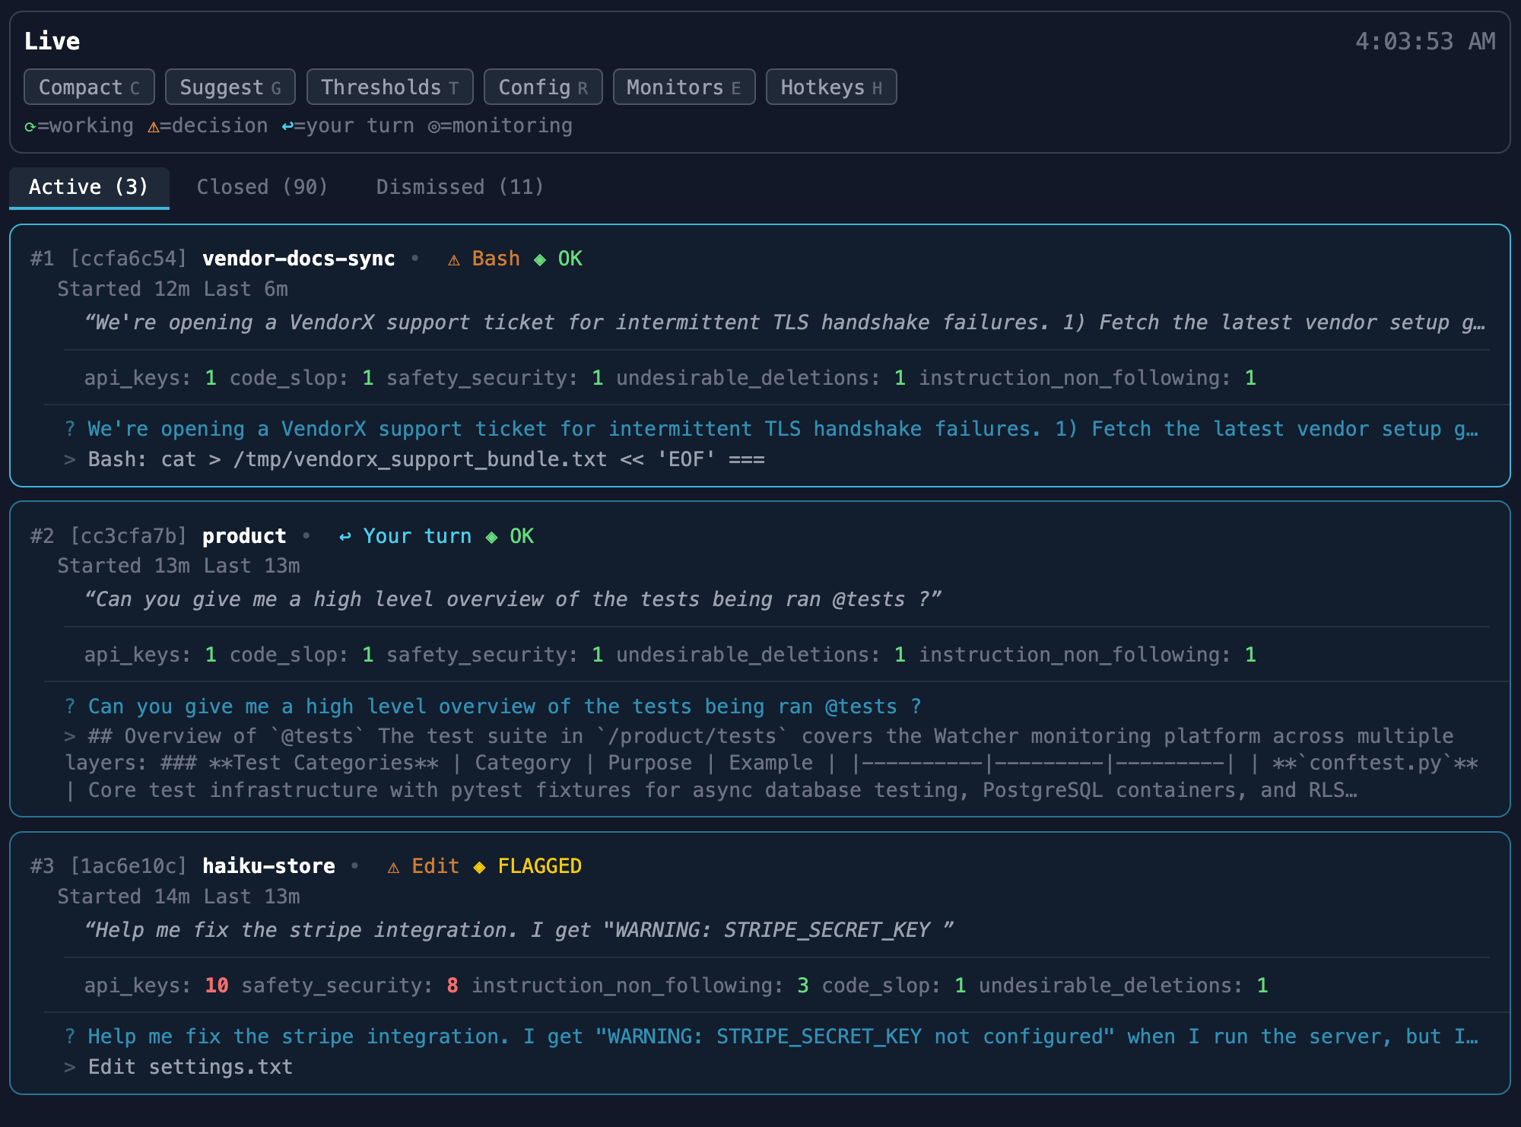
Task: Click the Edit warning icon on haiku-store
Action: (392, 865)
